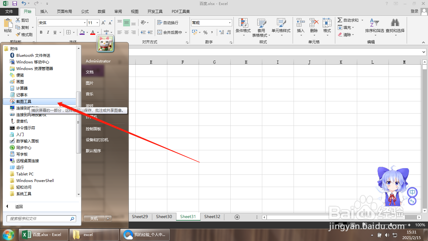Open 控制面板 control panel link
This screenshot has width=428, height=241.
coord(93,129)
